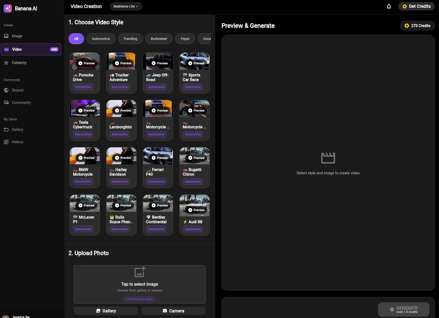This screenshot has height=318, width=439.
Task: Filter styles by Budweiser
Action: [159, 39]
